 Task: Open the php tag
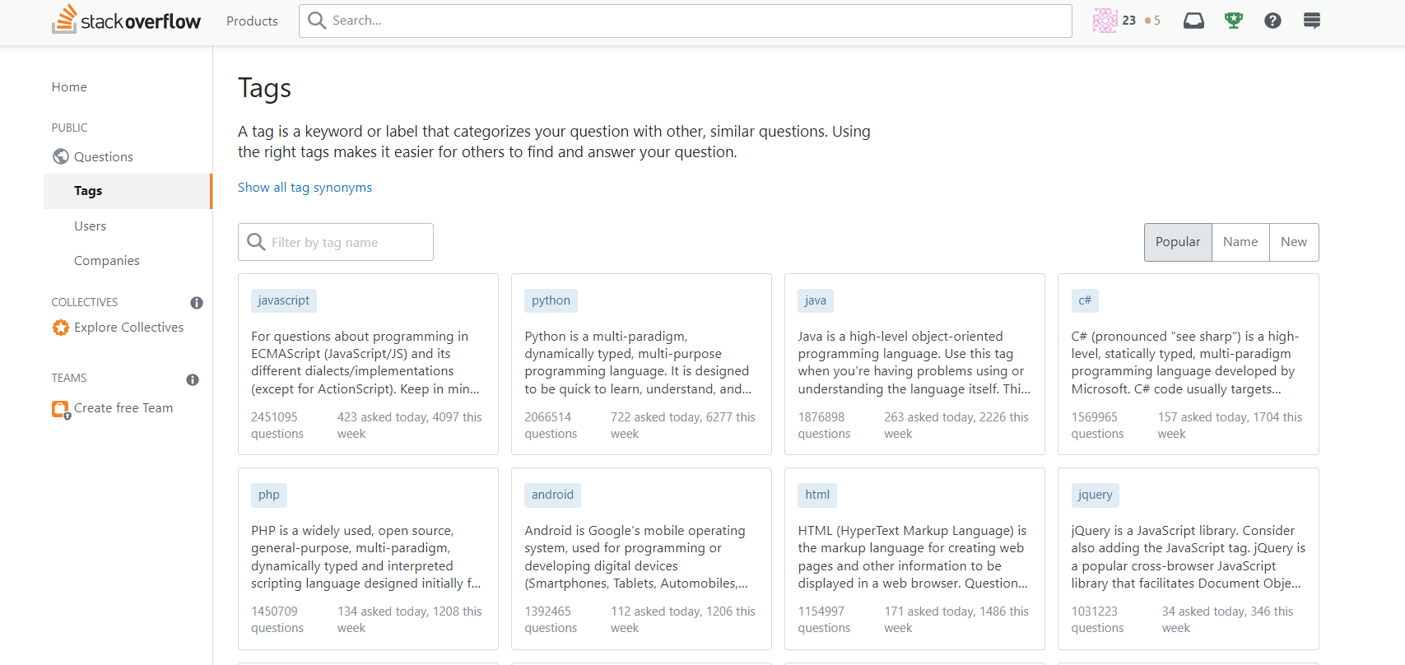coord(269,495)
